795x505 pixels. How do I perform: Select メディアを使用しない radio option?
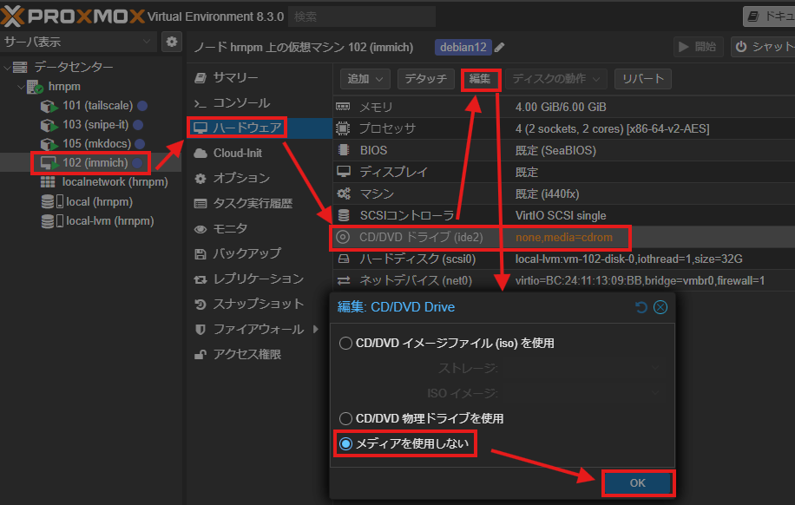[347, 444]
